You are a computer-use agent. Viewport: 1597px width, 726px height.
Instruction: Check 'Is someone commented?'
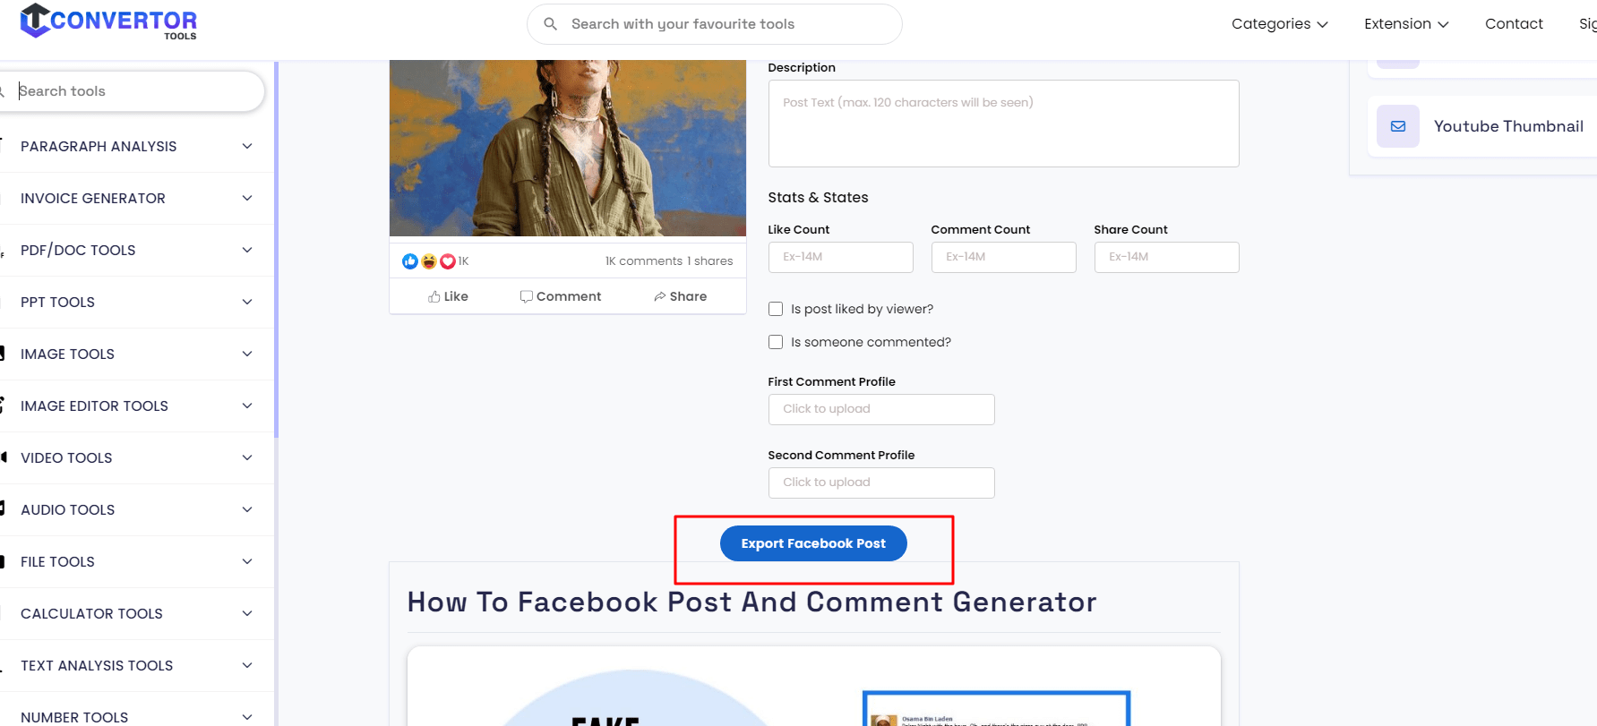(776, 342)
